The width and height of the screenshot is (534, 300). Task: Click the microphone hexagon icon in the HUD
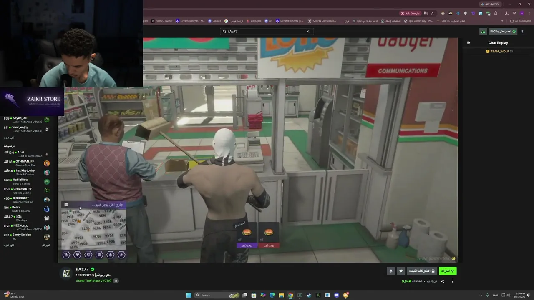(66, 255)
